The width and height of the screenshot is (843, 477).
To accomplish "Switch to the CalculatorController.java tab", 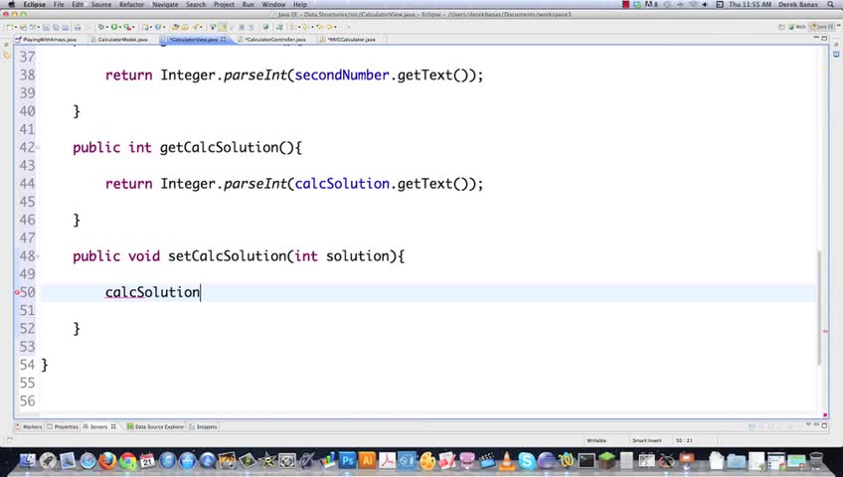I will (274, 39).
